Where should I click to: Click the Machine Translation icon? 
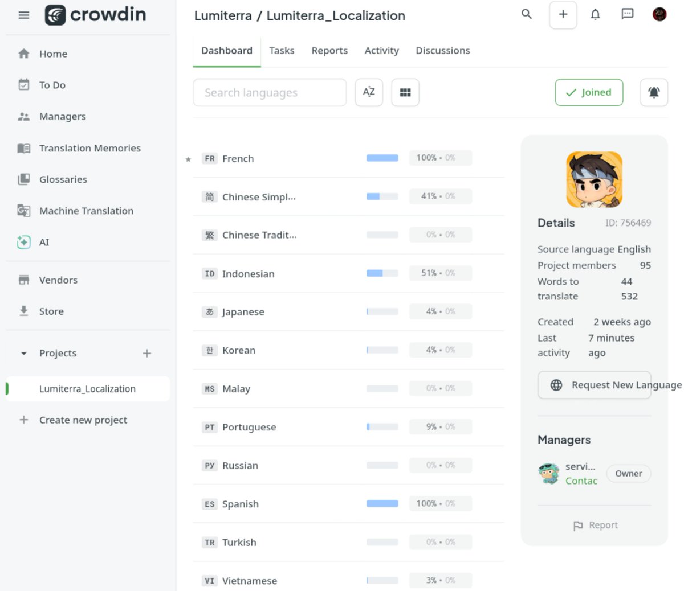pyautogui.click(x=23, y=211)
